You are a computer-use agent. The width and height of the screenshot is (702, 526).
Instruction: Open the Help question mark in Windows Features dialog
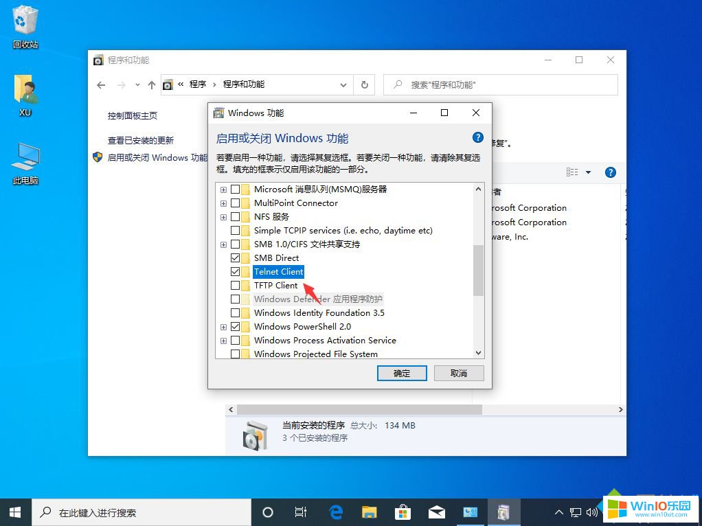point(477,137)
